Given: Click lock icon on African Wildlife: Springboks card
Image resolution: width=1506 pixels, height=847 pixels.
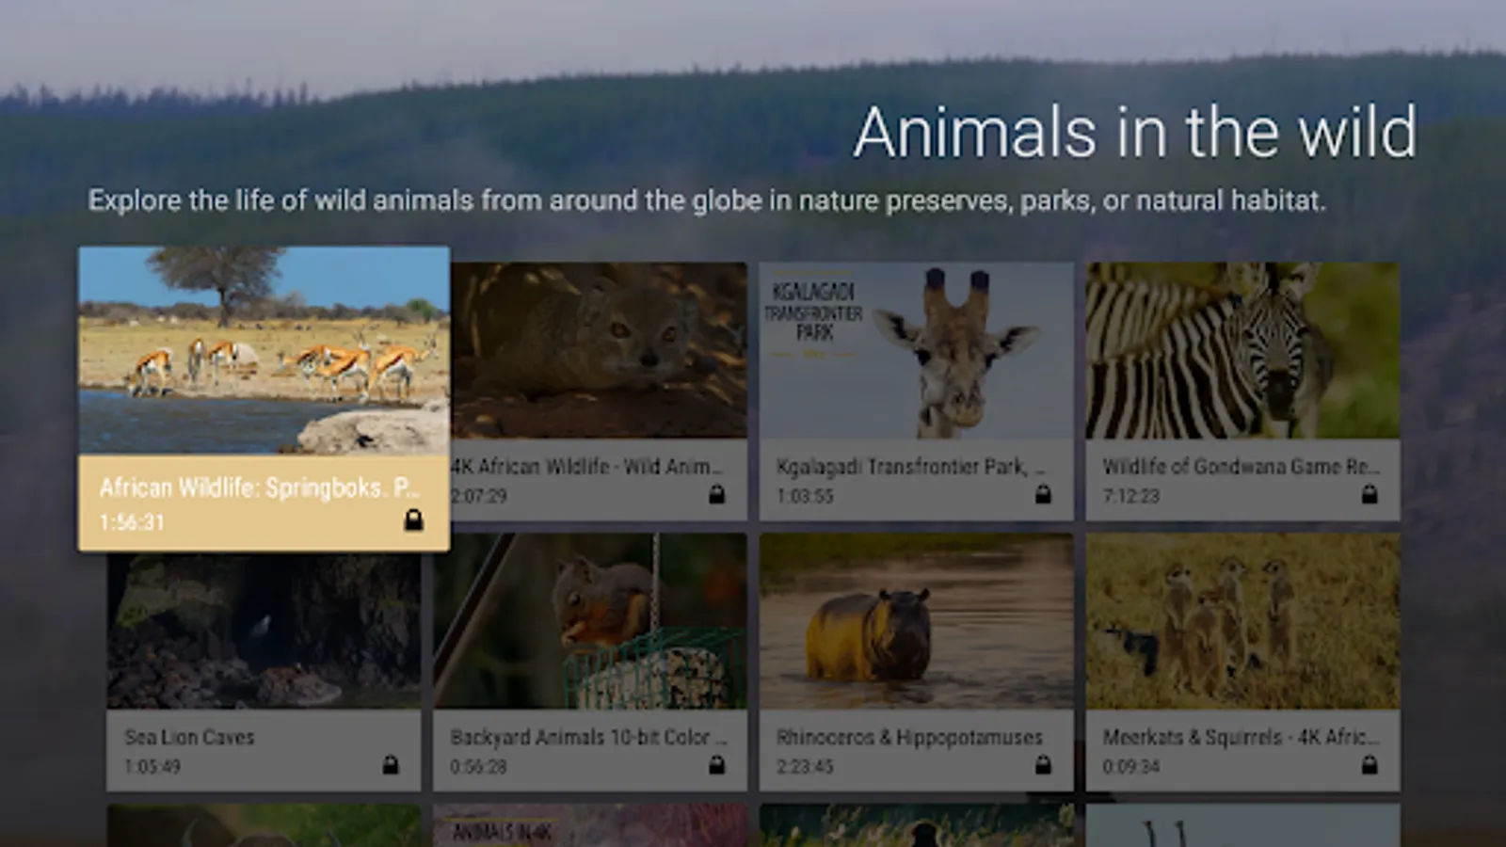Looking at the screenshot, I should click(413, 519).
